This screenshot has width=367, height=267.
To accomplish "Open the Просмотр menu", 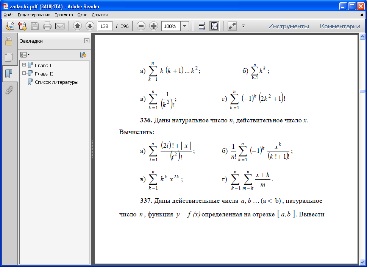I will 64,15.
